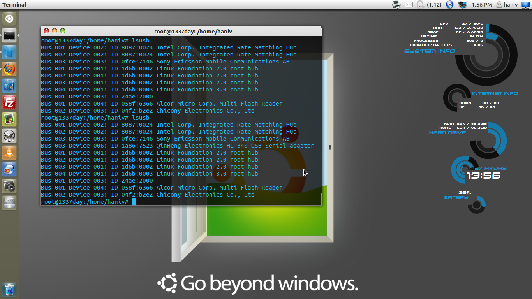Open the picture viewer launcher icon below VLC
Viewport: 532px width, 299px height.
pyautogui.click(x=9, y=169)
